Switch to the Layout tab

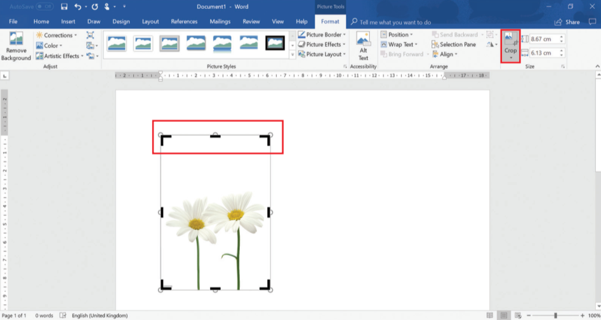[150, 22]
